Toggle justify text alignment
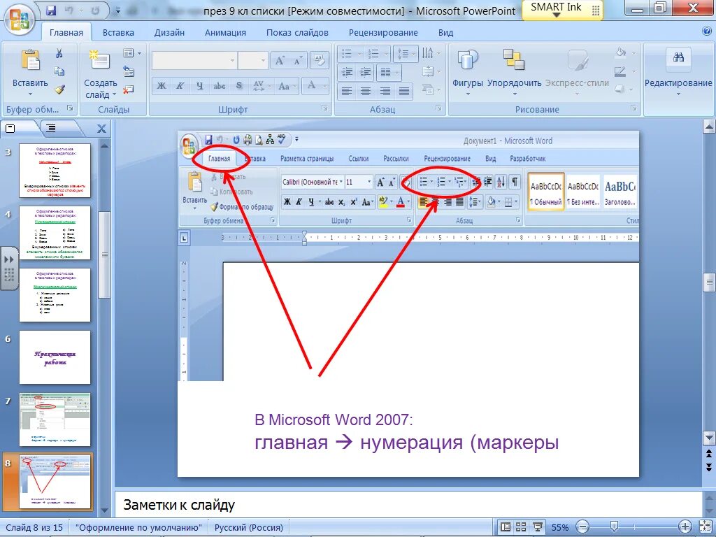The width and height of the screenshot is (716, 537). tap(403, 91)
